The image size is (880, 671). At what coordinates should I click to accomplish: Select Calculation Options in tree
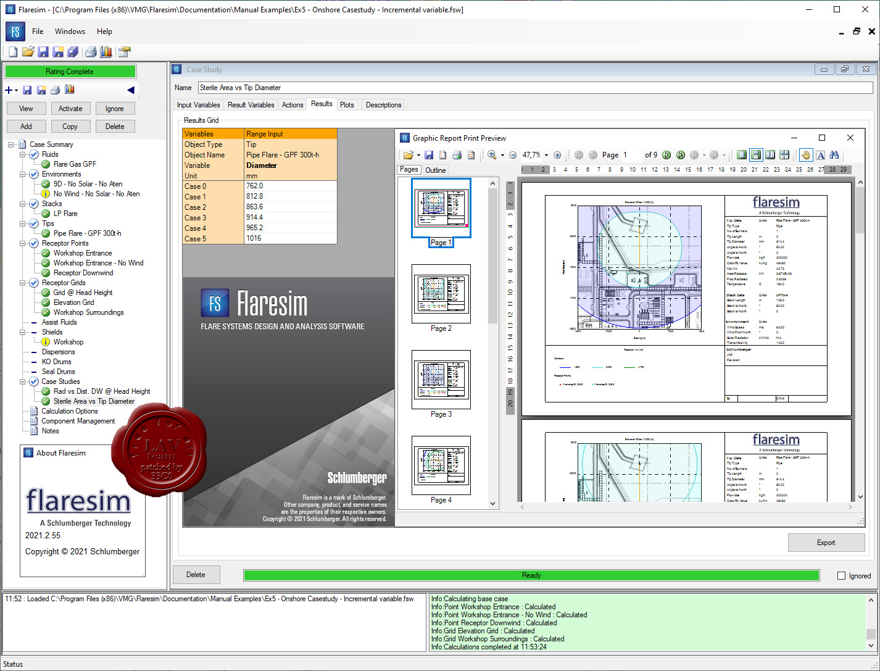tap(70, 411)
